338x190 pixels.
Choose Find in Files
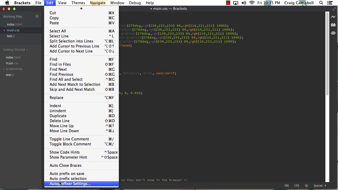click(82, 64)
